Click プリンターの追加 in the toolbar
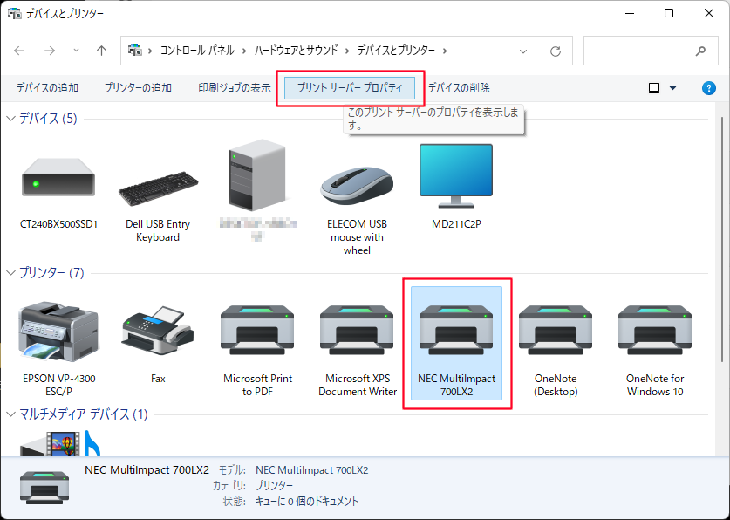The height and width of the screenshot is (520, 730). tap(138, 87)
